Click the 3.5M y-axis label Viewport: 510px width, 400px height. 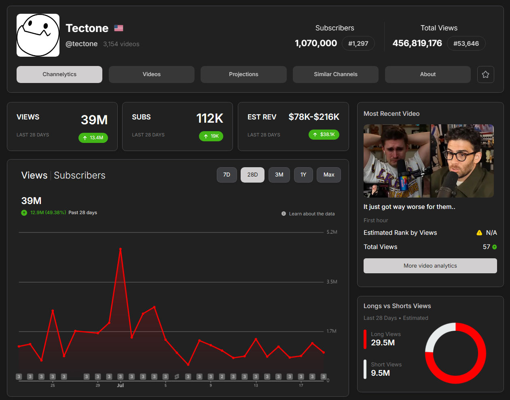332,282
